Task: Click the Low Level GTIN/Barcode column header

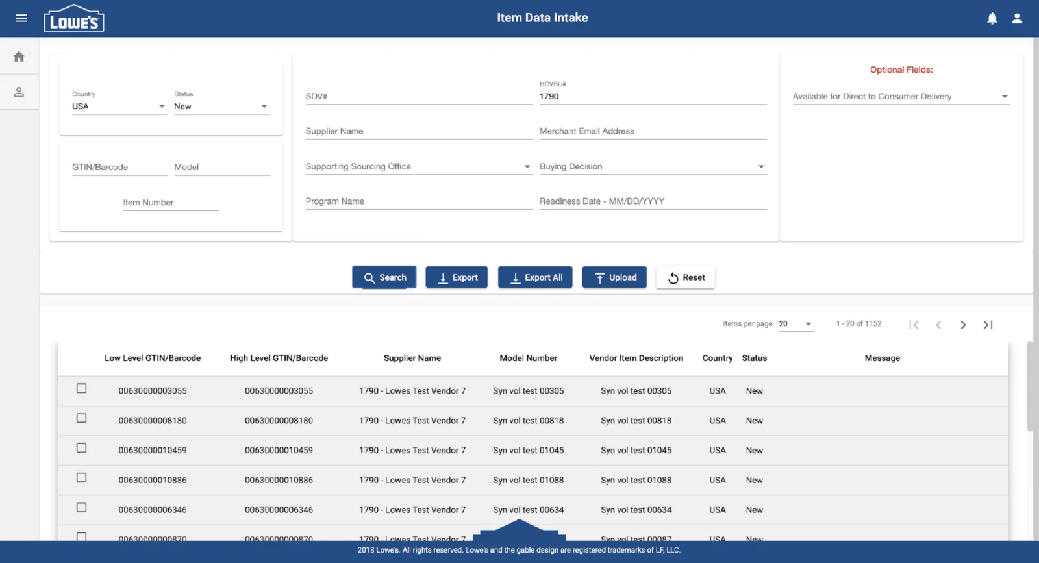Action: click(x=153, y=358)
